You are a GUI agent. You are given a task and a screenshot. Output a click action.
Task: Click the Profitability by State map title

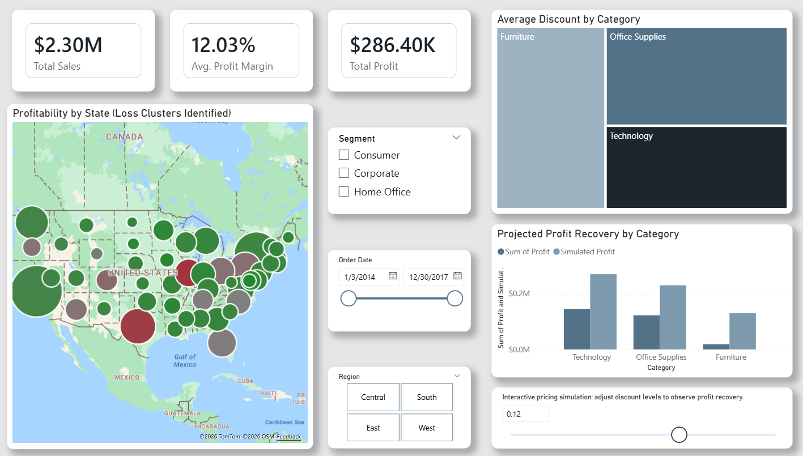tap(122, 113)
